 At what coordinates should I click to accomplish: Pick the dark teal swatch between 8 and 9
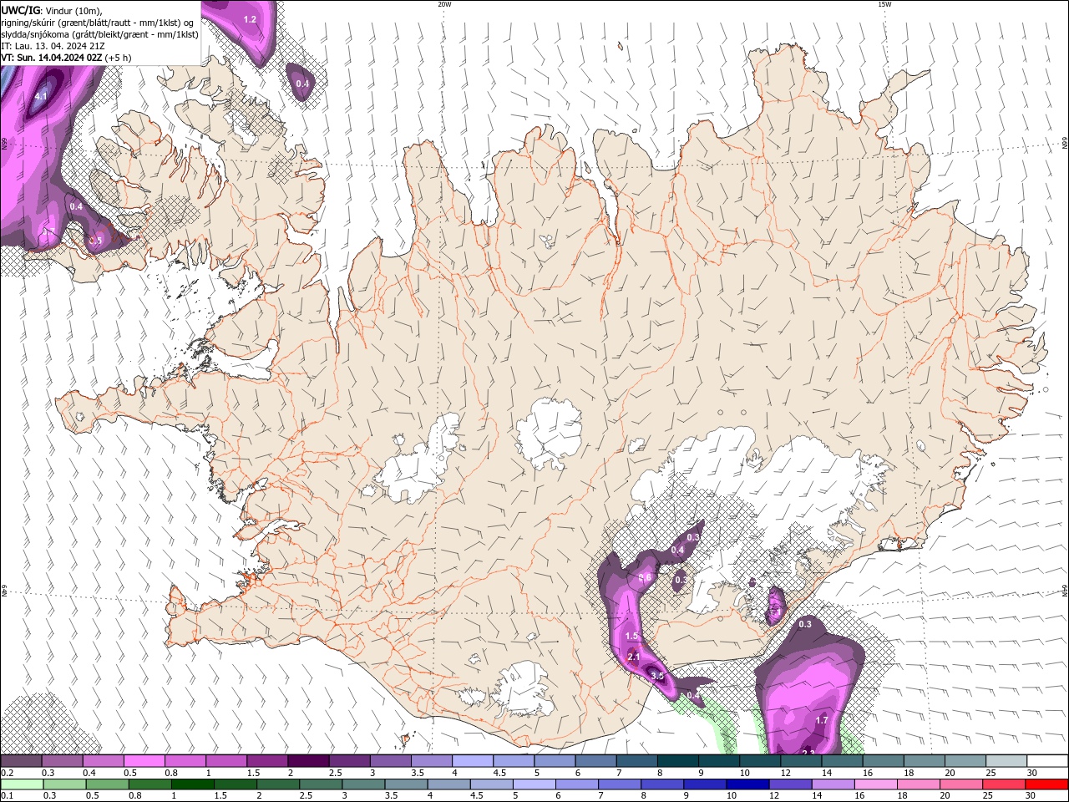pyautogui.click(x=678, y=761)
